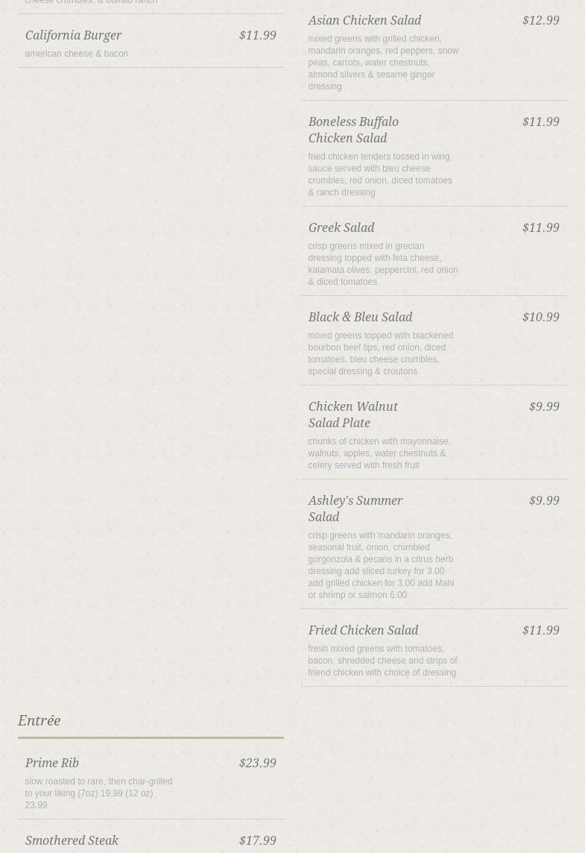Viewport: 585px width, 853px height.
Task: Click the $10.99 Black & Bleu price
Action: 540,318
